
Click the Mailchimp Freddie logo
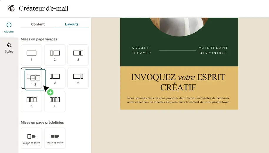11,8
